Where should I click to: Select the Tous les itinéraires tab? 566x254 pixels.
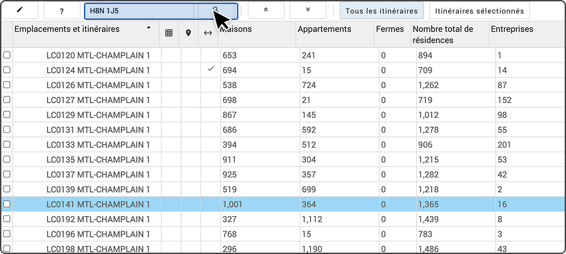point(382,11)
